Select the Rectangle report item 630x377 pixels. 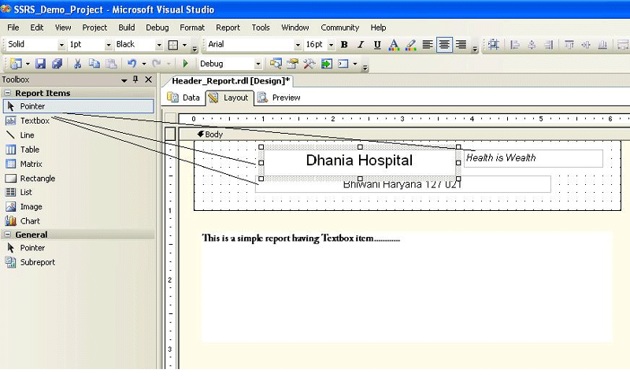(78, 178)
